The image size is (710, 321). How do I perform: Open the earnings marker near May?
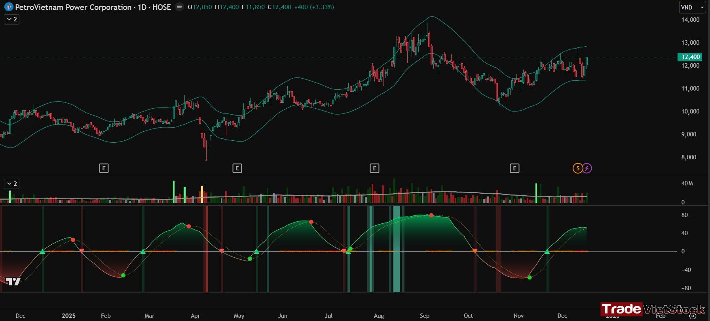[x=237, y=168]
